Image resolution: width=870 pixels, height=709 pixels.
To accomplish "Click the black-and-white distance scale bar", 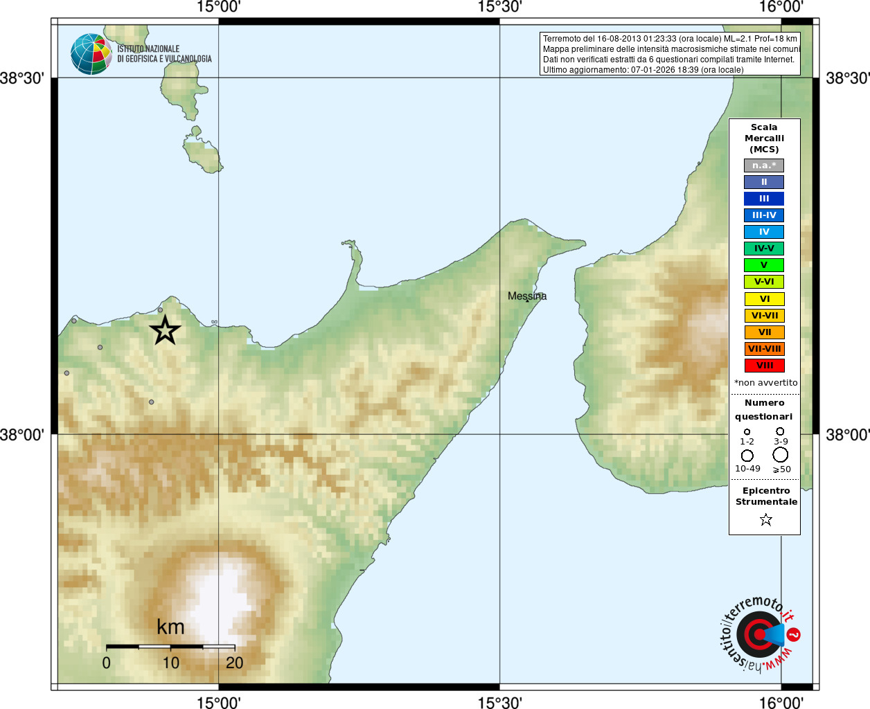I will [170, 647].
